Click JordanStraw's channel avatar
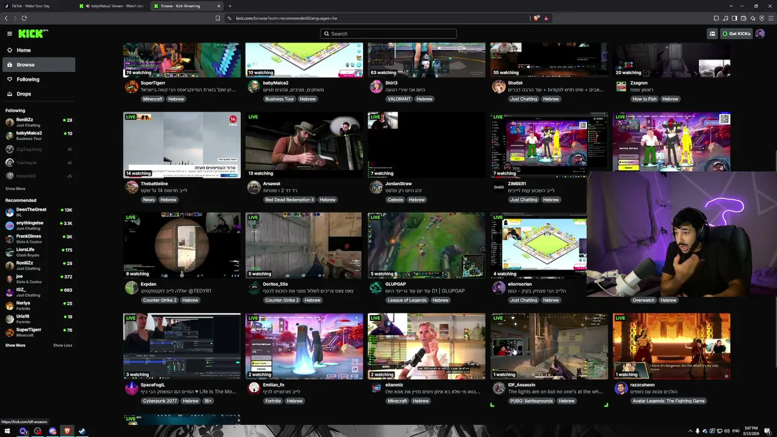This screenshot has width=777, height=437. (376, 187)
